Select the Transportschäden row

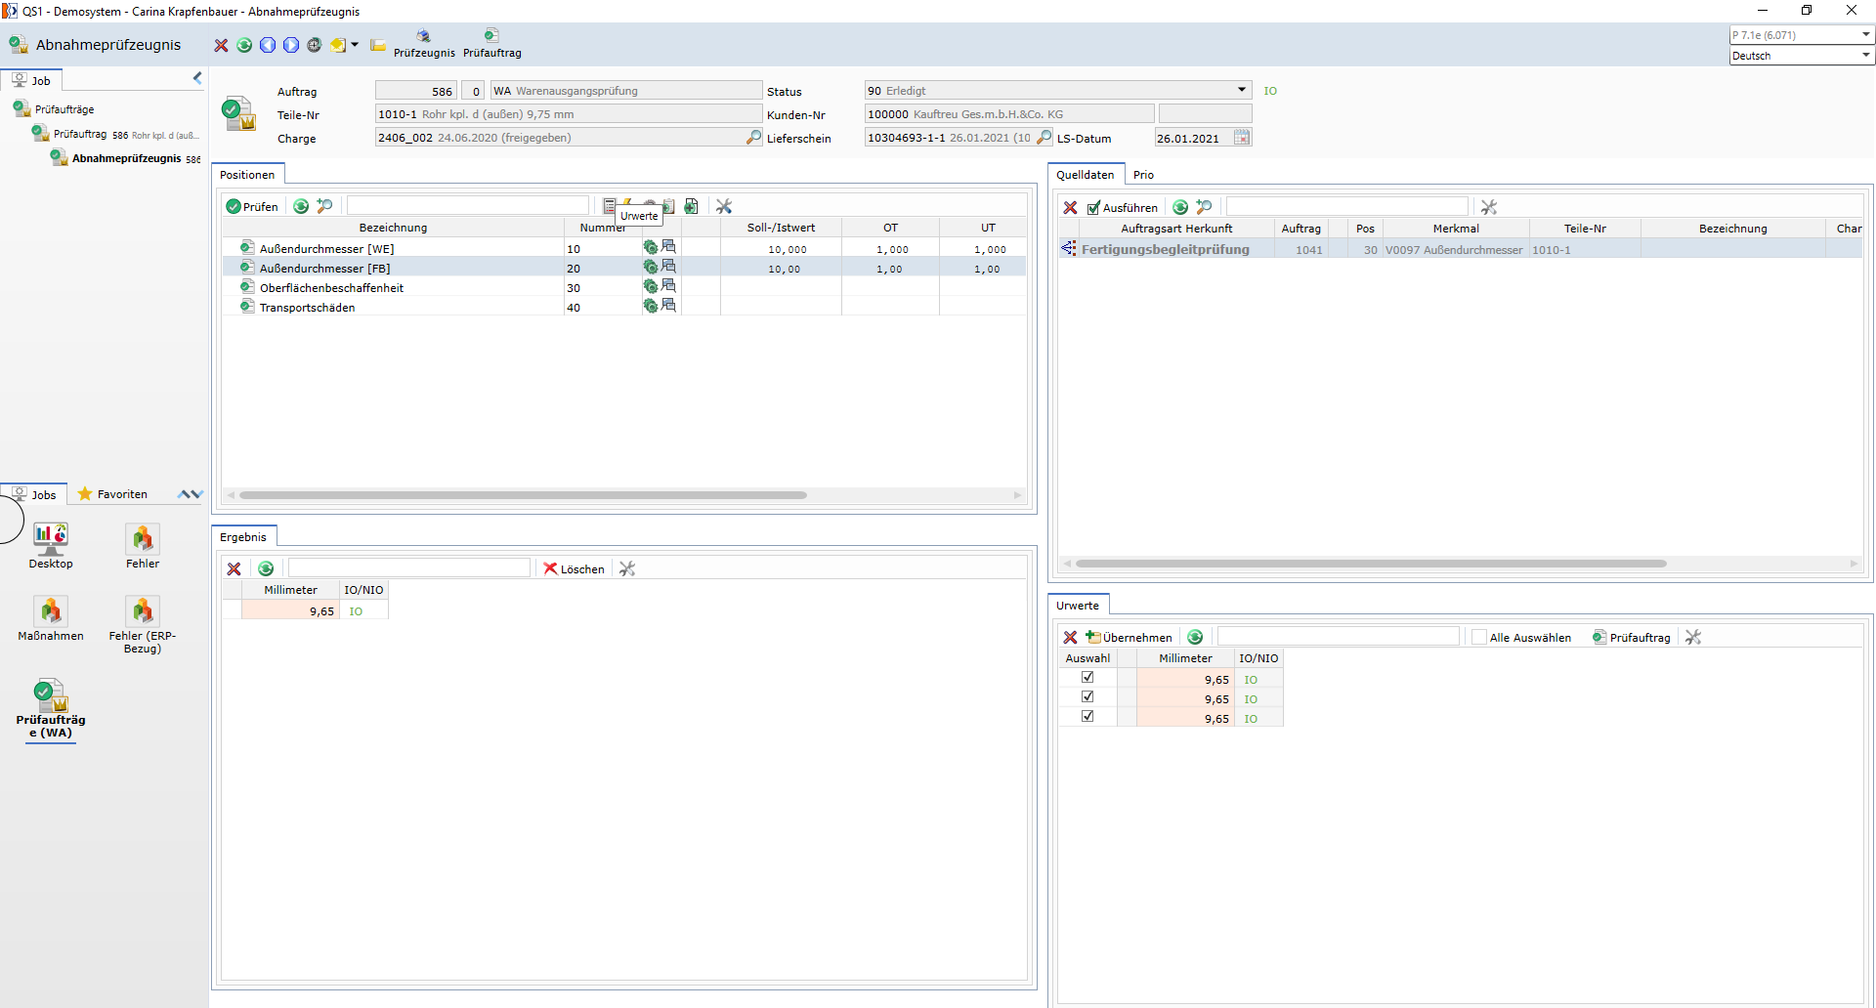(x=624, y=307)
